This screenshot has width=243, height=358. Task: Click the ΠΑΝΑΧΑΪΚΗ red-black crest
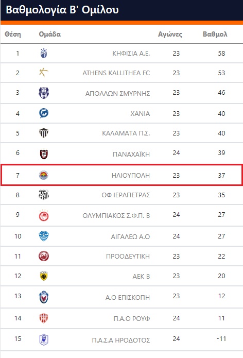[44, 154]
